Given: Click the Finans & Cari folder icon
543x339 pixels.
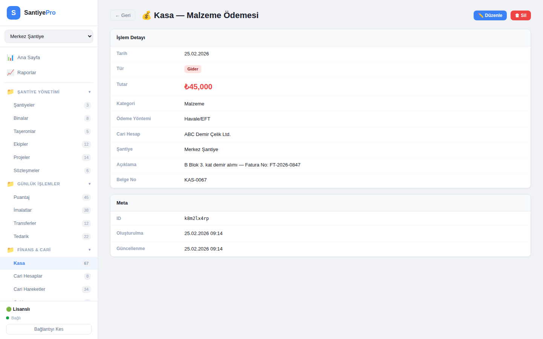Looking at the screenshot, I should coord(11,250).
